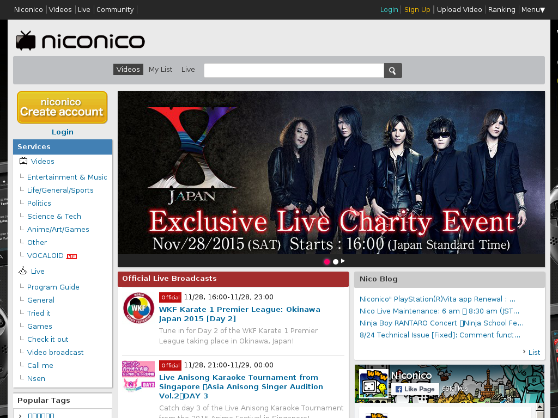
Task: Switch search to My List tab
Action: [161, 69]
